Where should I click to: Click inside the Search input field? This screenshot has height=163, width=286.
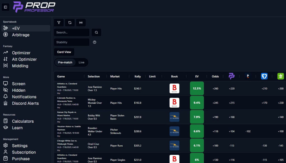[71, 32]
